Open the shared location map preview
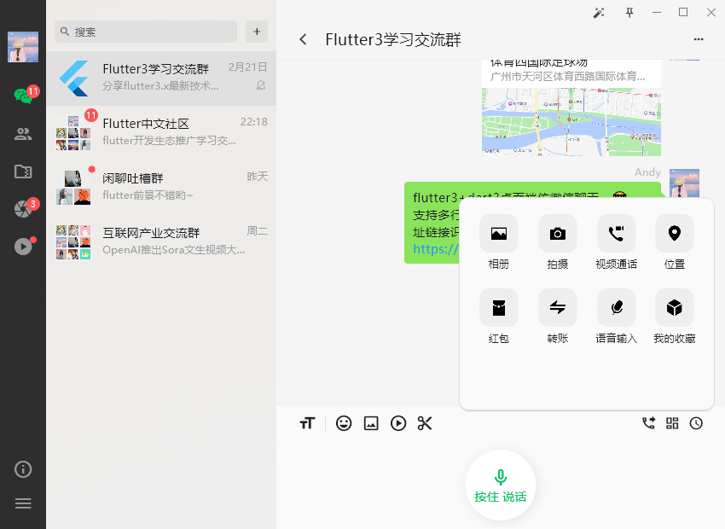This screenshot has height=529, width=725. (x=571, y=122)
